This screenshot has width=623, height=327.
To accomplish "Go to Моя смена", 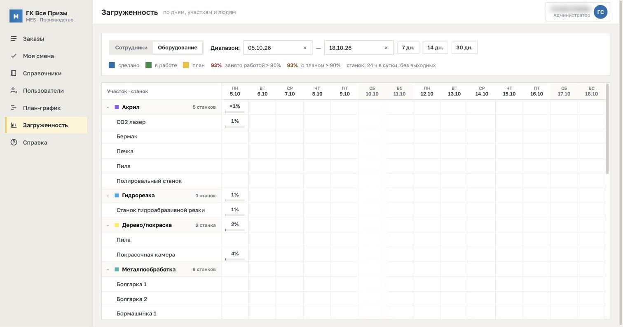I will tap(46, 56).
